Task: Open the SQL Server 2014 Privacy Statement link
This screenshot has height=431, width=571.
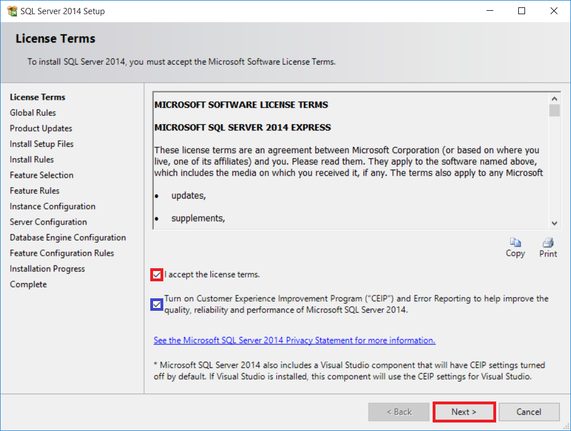Action: (x=294, y=340)
